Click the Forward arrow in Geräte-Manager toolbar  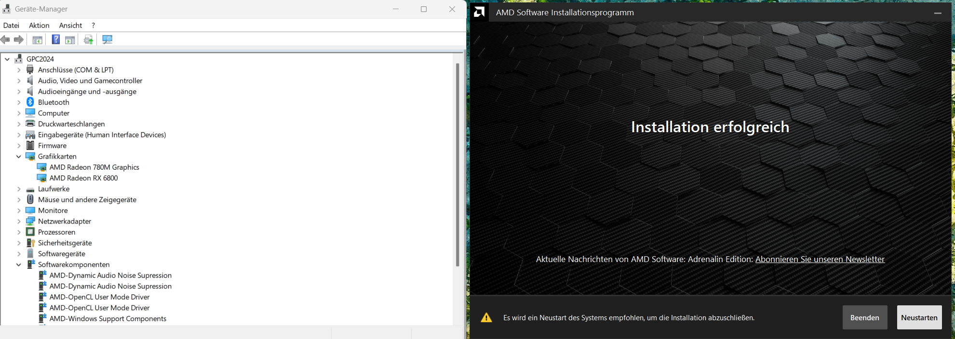(19, 39)
